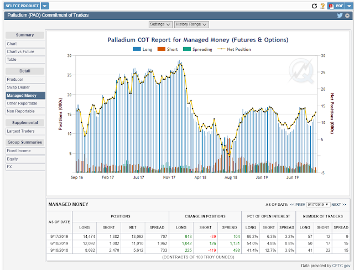
Task: Click the 12.7% short open interest
Action: click(270, 250)
